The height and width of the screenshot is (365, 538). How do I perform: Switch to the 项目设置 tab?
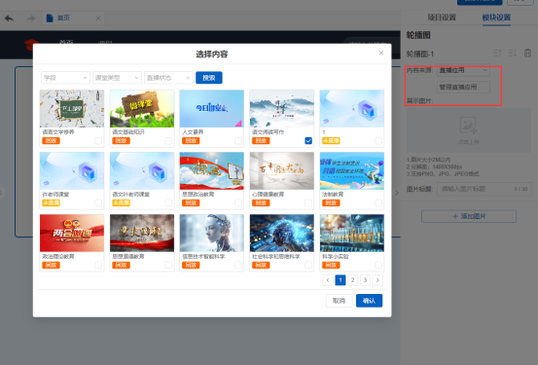pos(442,18)
